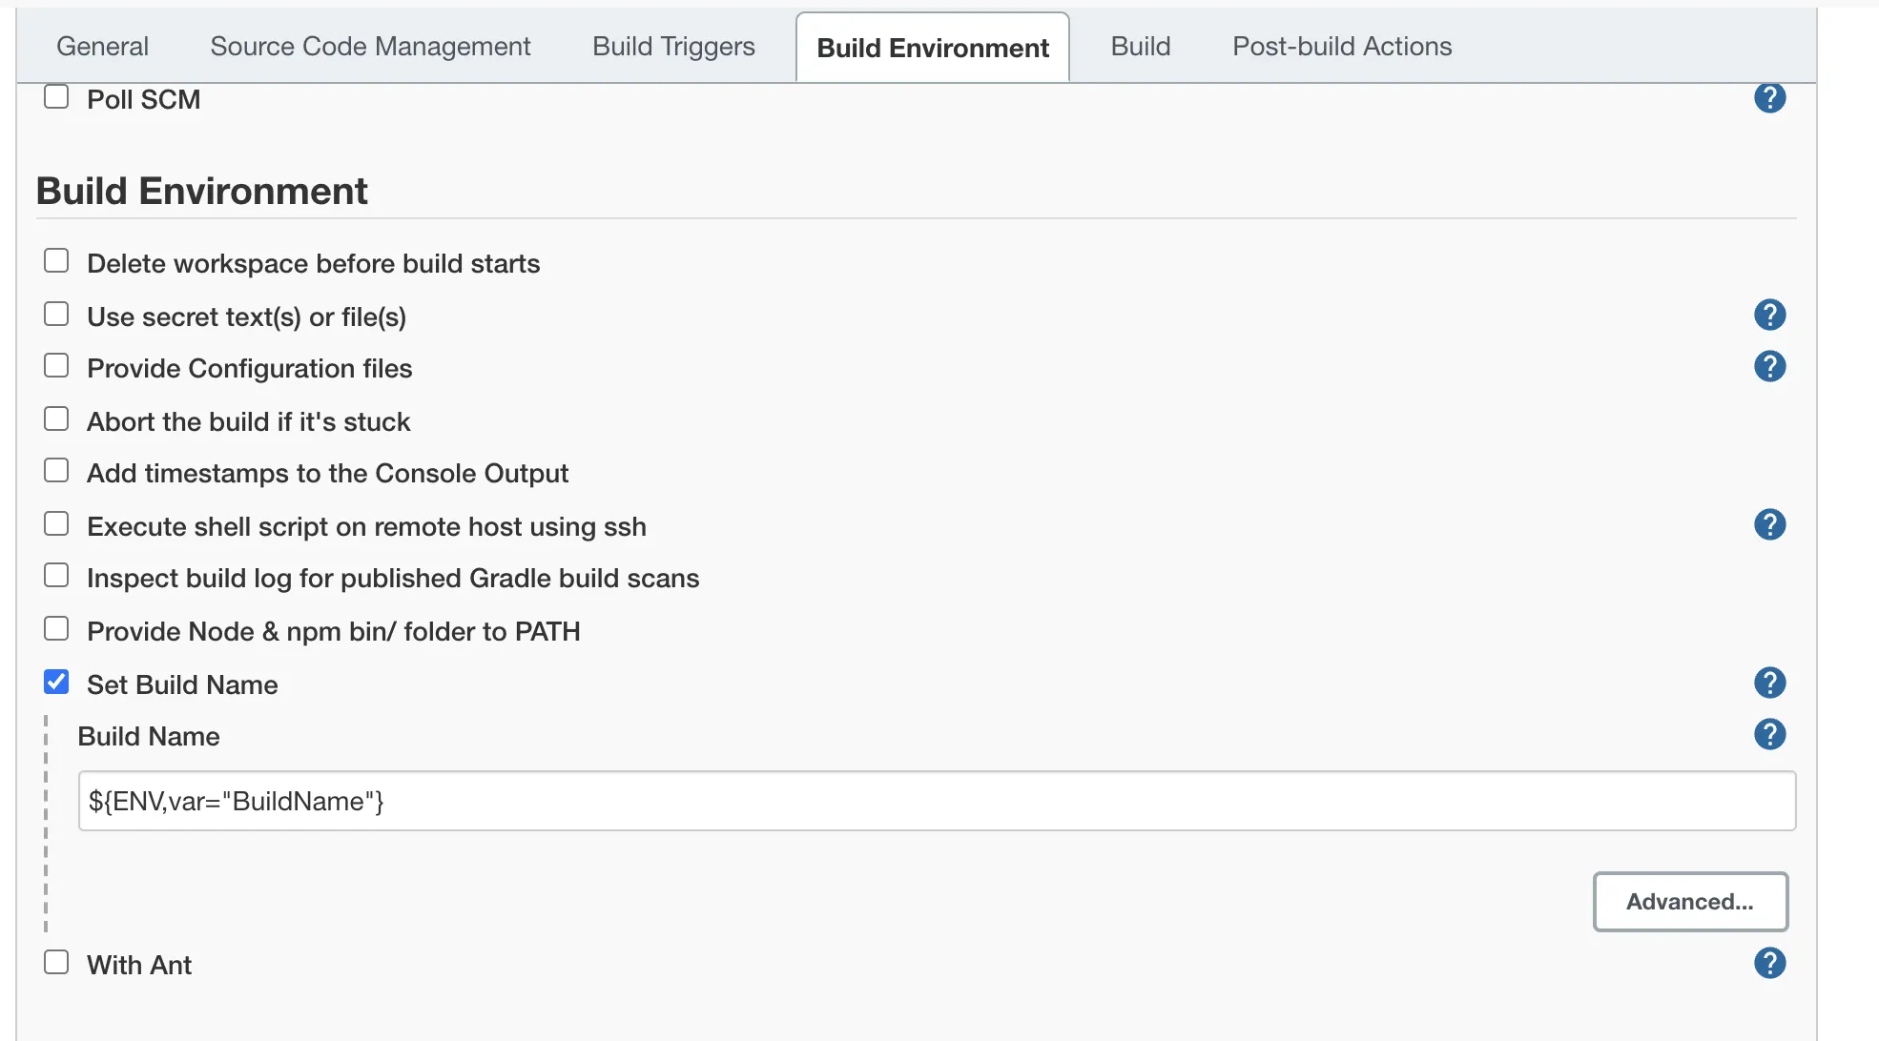Enable Provide Node & npm bin/ folder to PATH
Viewport: 1879px width, 1041px height.
click(x=56, y=629)
